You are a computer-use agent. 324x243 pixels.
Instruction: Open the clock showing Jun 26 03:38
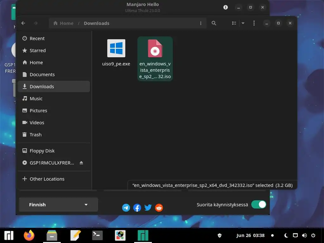click(x=251, y=235)
